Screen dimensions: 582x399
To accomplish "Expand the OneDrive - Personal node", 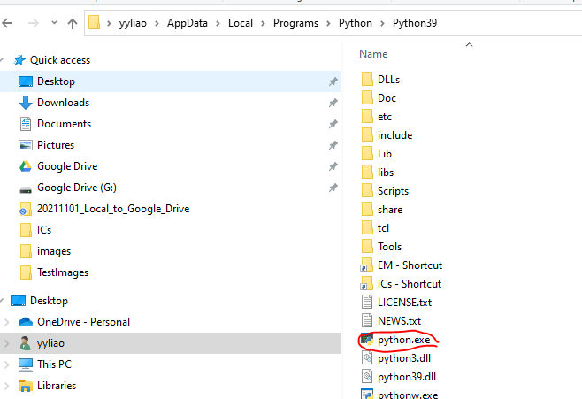I will click(x=7, y=322).
